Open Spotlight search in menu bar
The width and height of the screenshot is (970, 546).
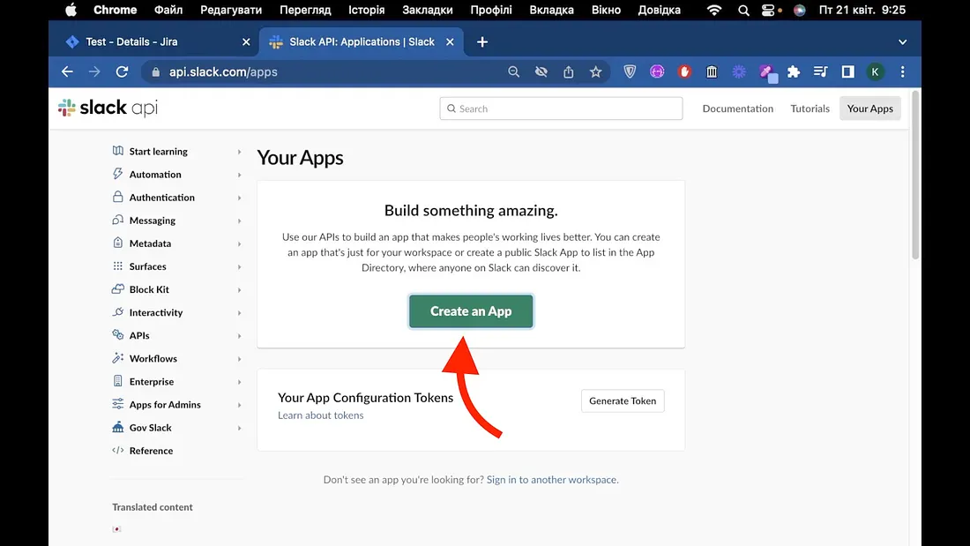[743, 10]
